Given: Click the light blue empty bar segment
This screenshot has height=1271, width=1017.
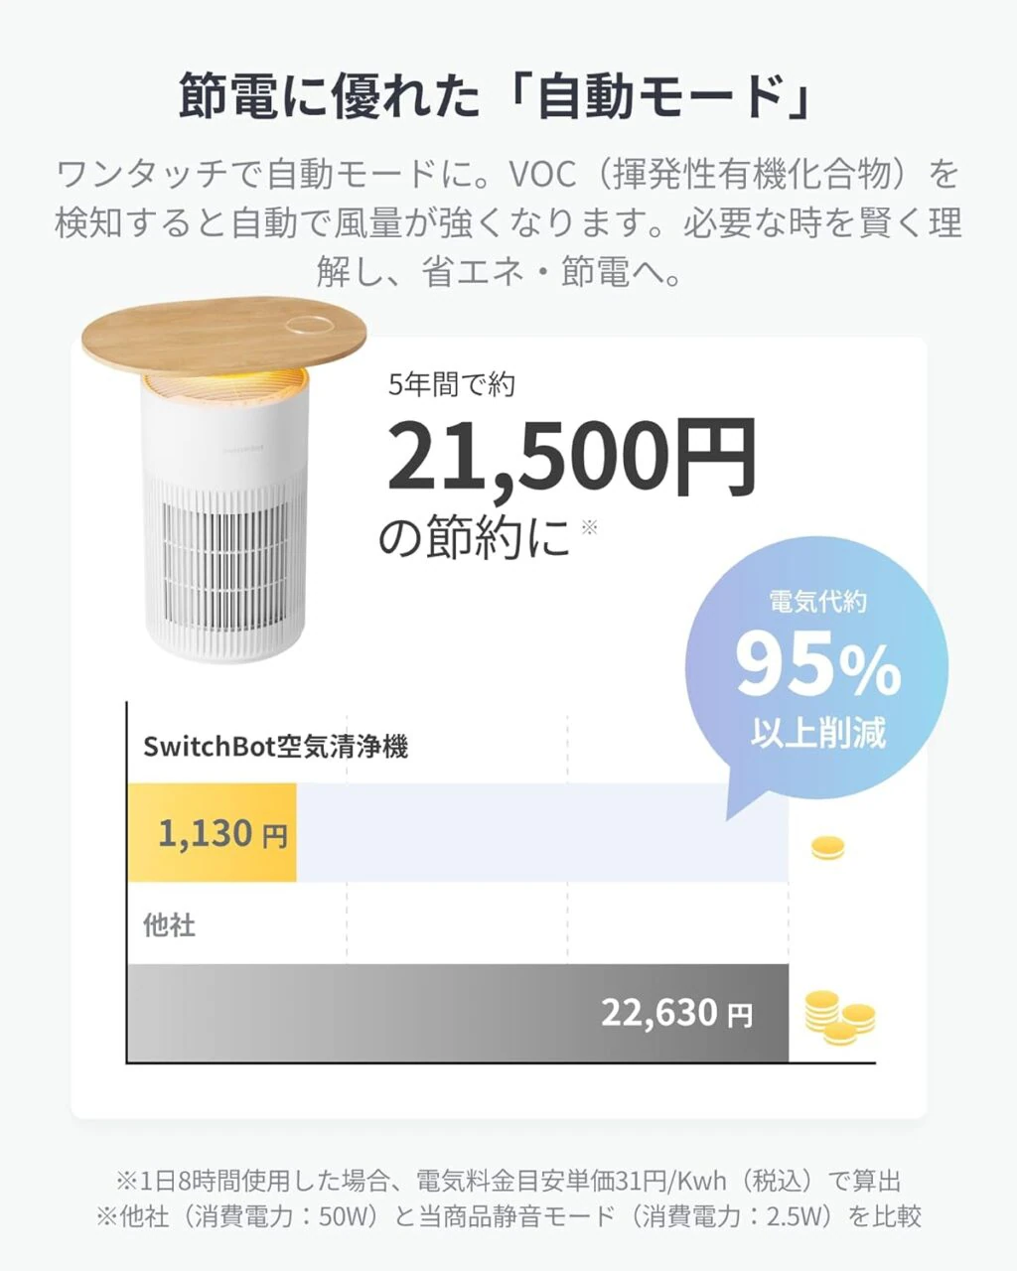Looking at the screenshot, I should 541,833.
